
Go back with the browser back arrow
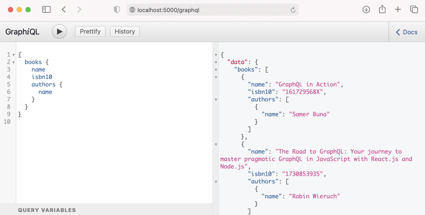[64, 10]
